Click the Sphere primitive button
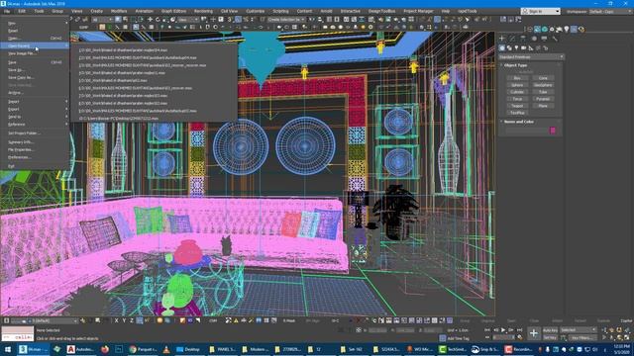The height and width of the screenshot is (356, 634). pyautogui.click(x=517, y=85)
